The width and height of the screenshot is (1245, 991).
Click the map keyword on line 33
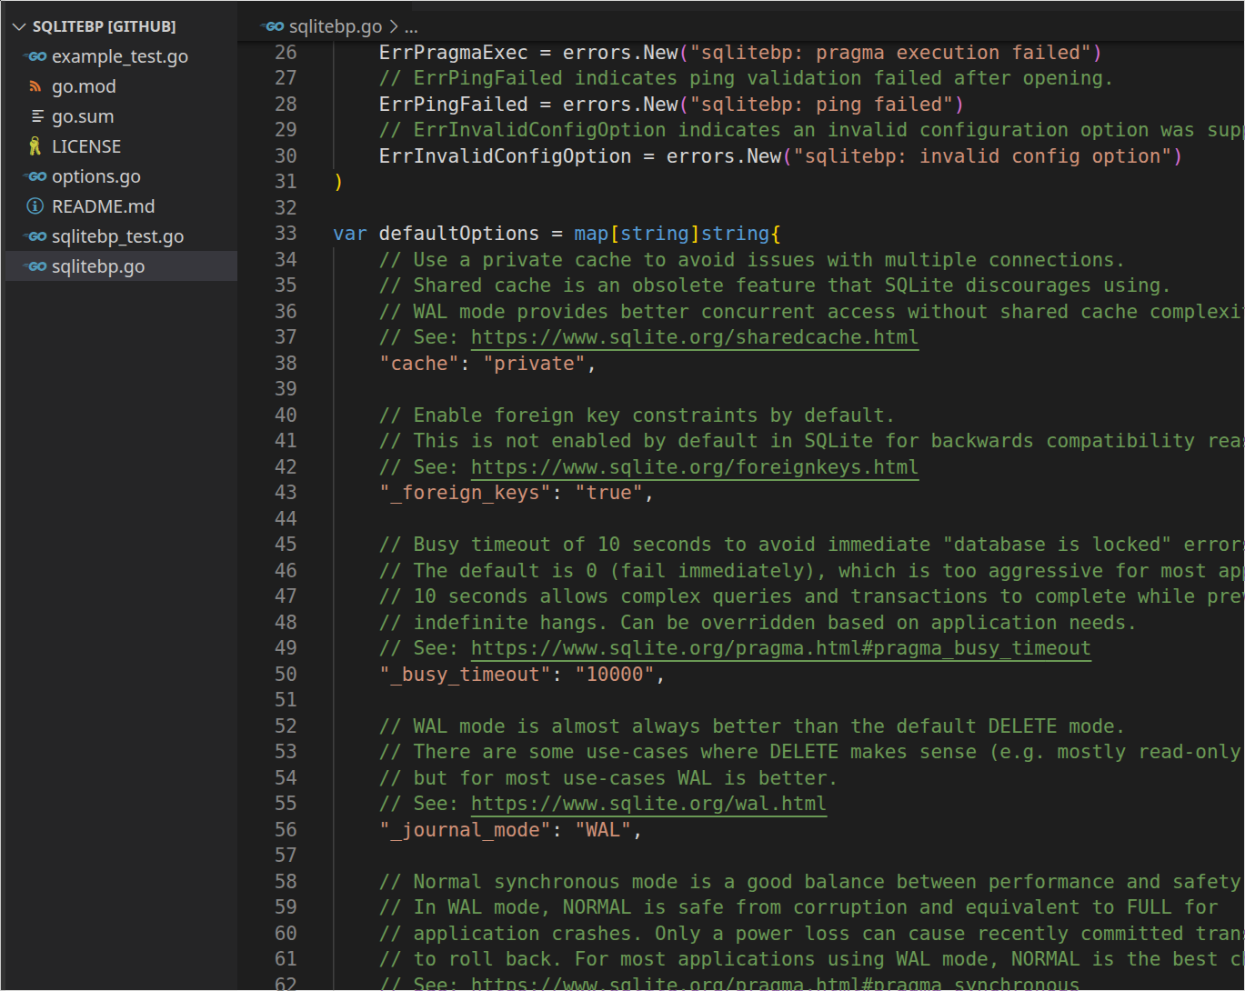click(x=591, y=234)
